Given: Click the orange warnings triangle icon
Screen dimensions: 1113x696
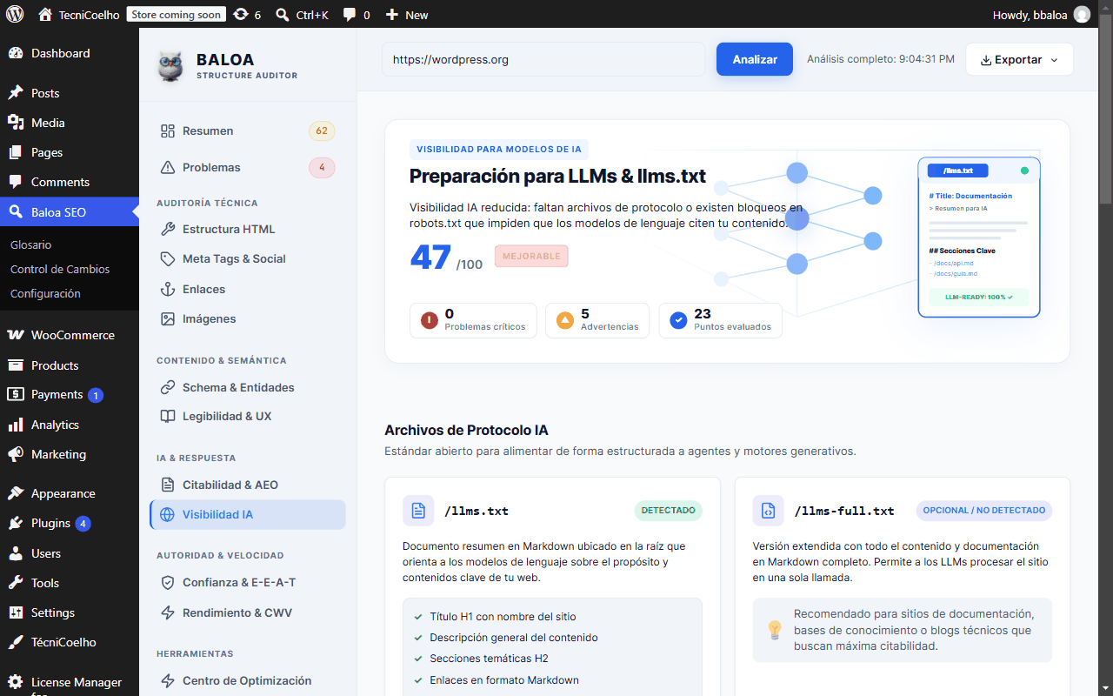Looking at the screenshot, I should point(565,320).
